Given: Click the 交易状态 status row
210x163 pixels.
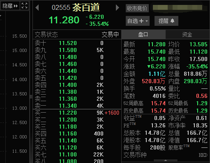Looking at the screenshot, I should click(x=77, y=34).
